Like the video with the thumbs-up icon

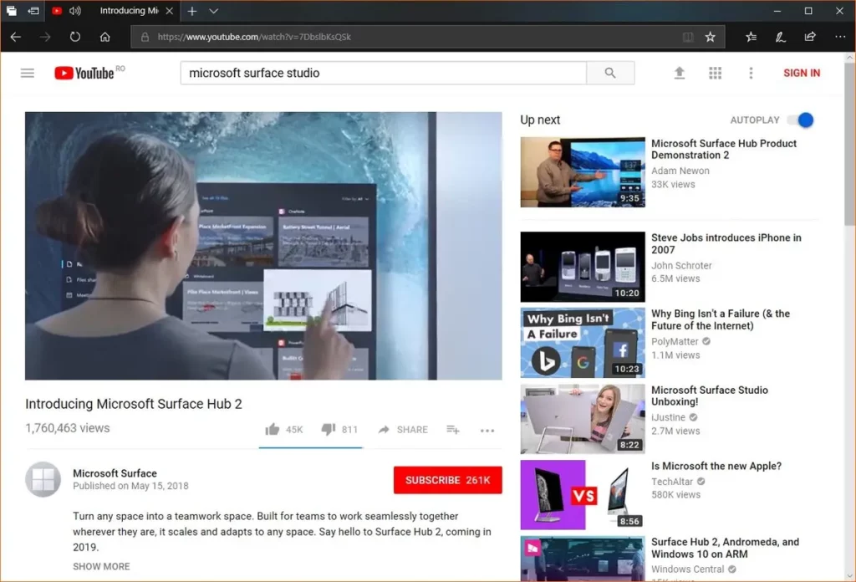(x=272, y=429)
